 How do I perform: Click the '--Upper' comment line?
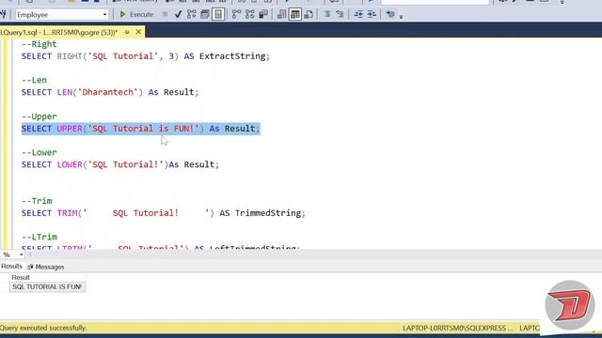(40, 116)
